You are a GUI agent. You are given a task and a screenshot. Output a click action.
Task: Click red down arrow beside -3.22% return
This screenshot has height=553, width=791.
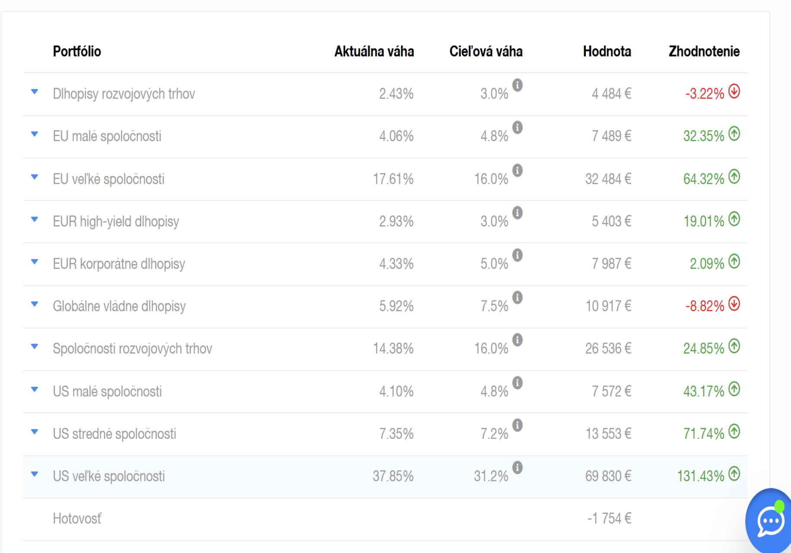734,92
